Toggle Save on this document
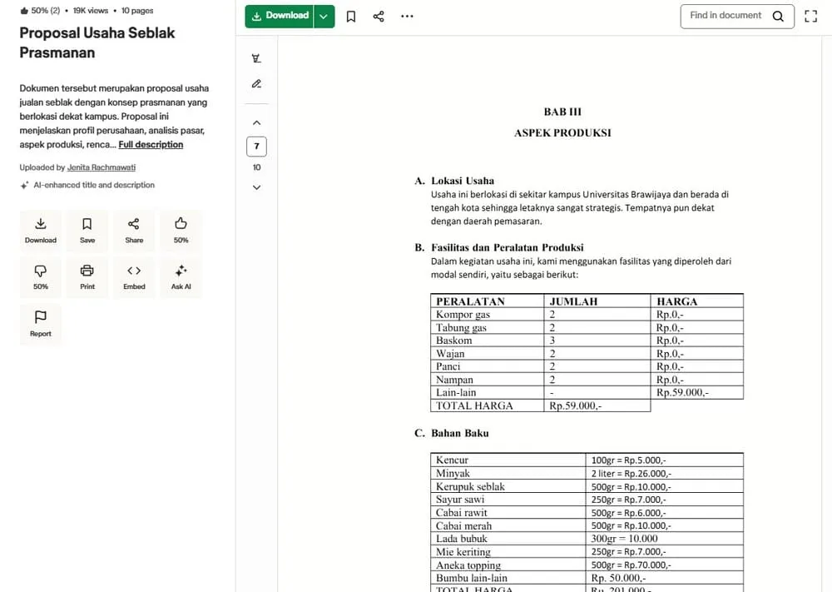The width and height of the screenshot is (832, 592). 87,224
